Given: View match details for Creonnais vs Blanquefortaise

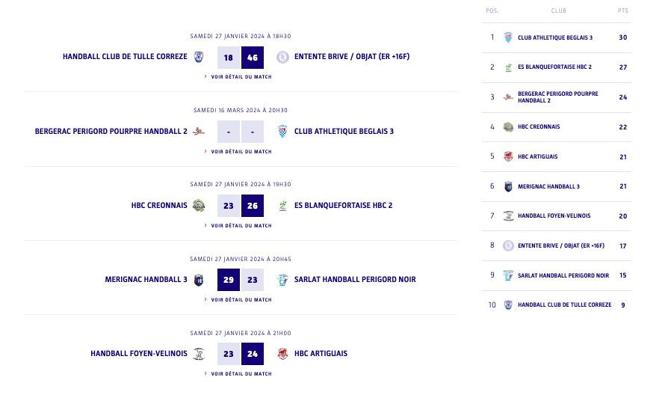Looking at the screenshot, I should 241,226.
